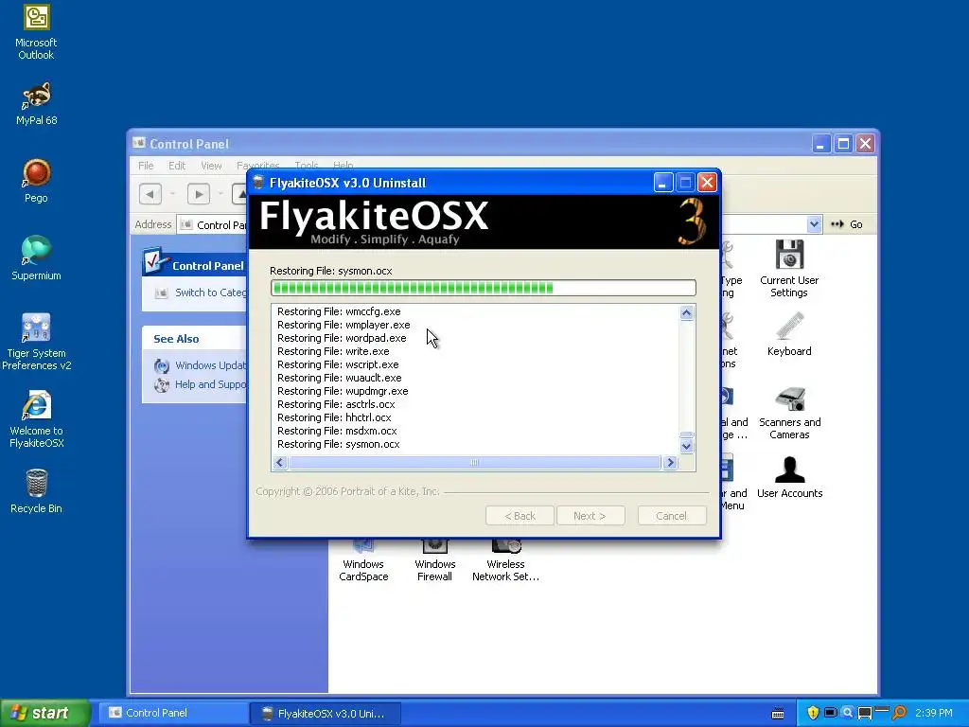
Task: Click the Go button beside address bar
Action: [847, 224]
